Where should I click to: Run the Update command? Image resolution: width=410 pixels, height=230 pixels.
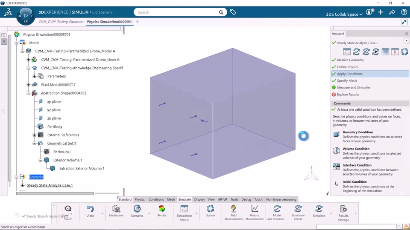[210, 209]
